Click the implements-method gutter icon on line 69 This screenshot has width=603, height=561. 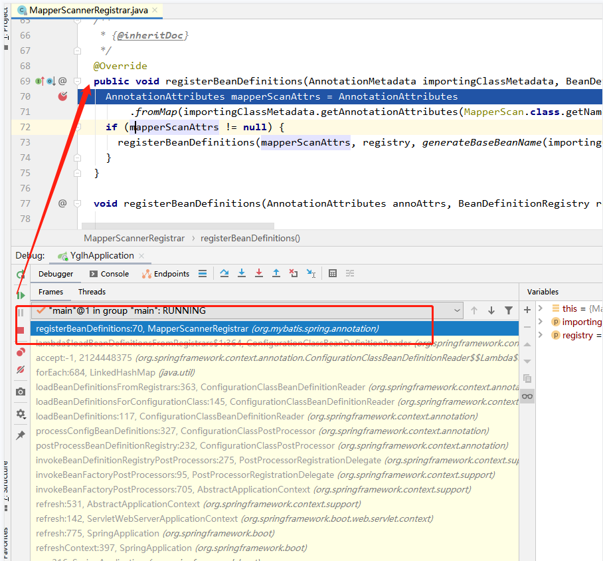click(x=40, y=81)
